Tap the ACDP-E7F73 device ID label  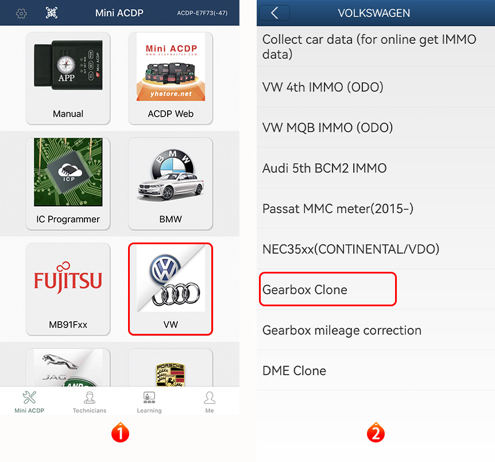tap(202, 13)
